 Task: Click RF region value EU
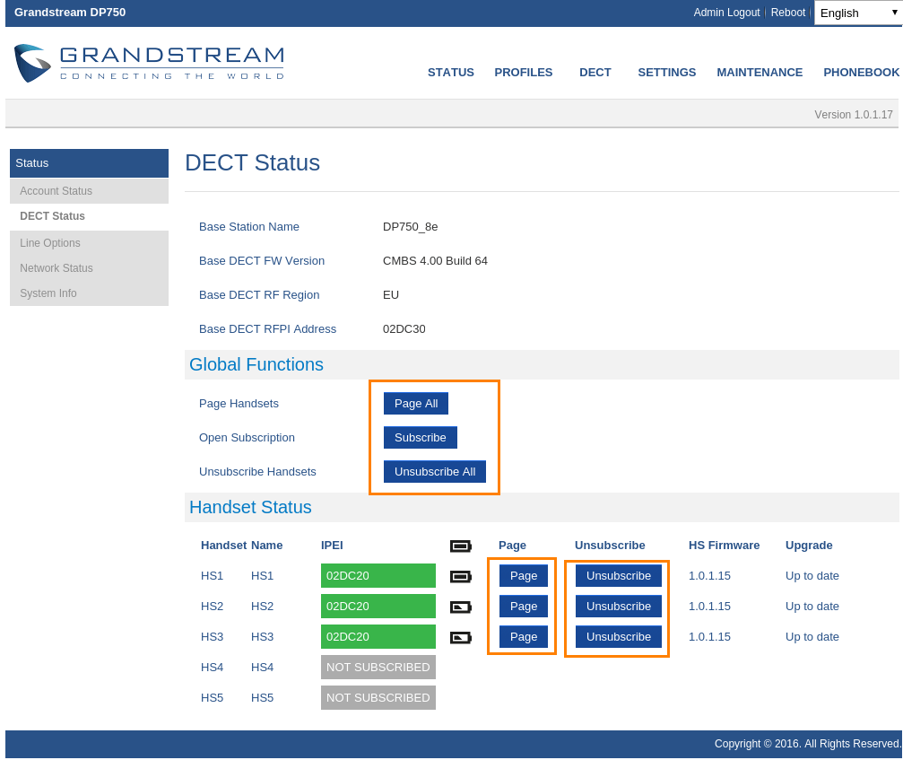point(391,295)
